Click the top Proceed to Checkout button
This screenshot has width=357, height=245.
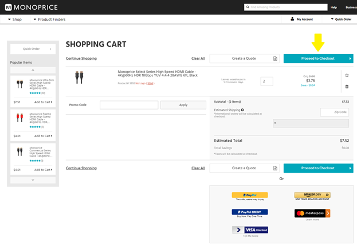tap(318, 59)
